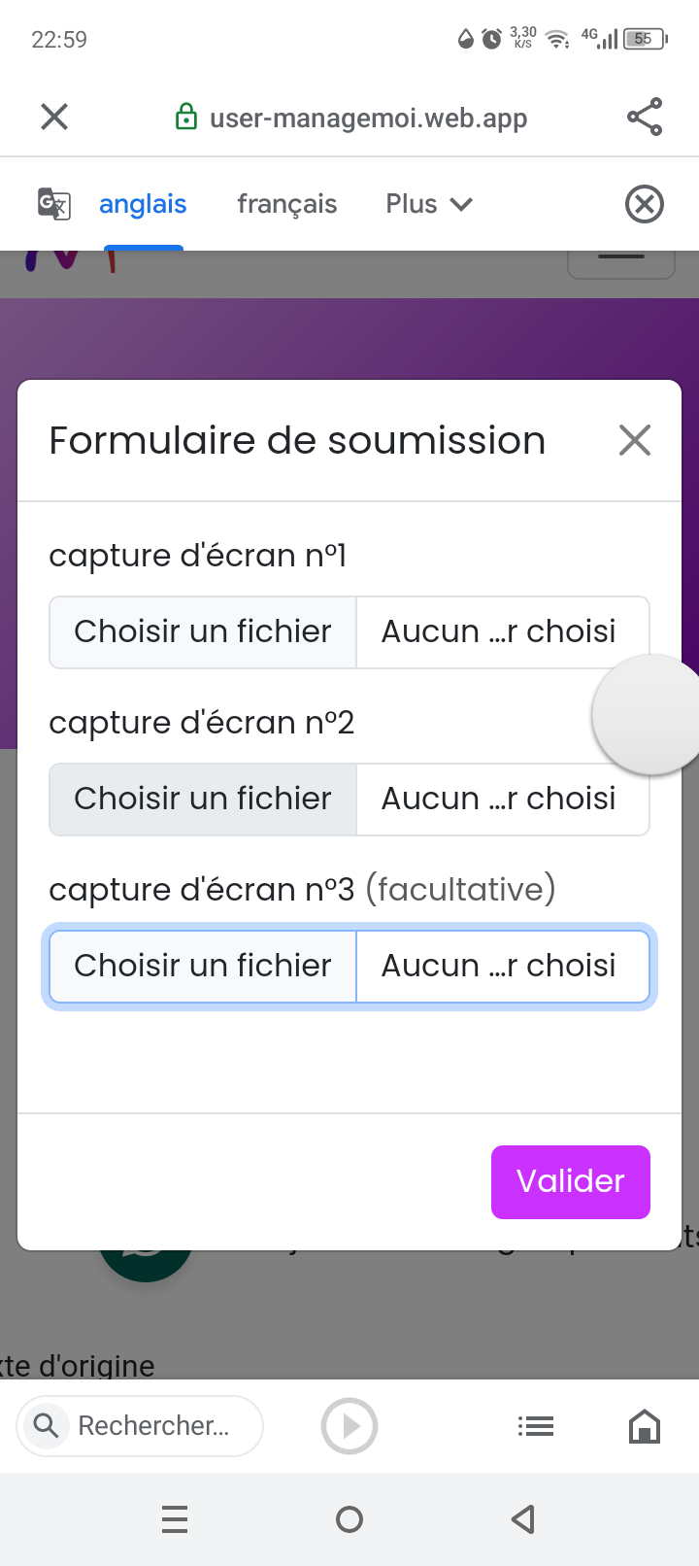Screen dimensions: 699x1566
Task: Tap the padlock site security icon
Action: tap(185, 118)
